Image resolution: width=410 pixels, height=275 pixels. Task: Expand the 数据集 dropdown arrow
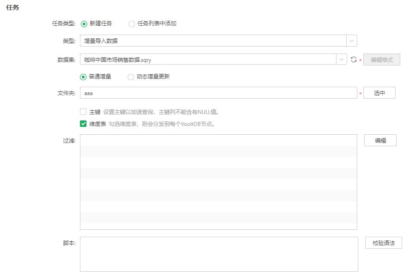point(342,59)
